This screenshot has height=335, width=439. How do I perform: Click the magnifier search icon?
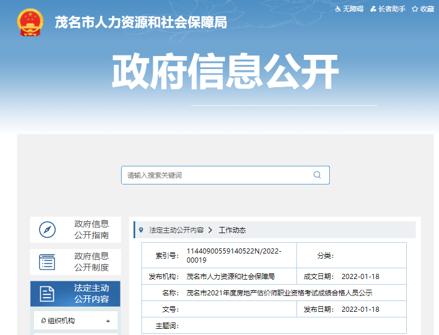coord(317,175)
